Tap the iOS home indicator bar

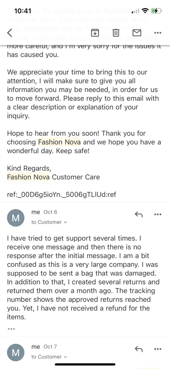tap(85, 365)
